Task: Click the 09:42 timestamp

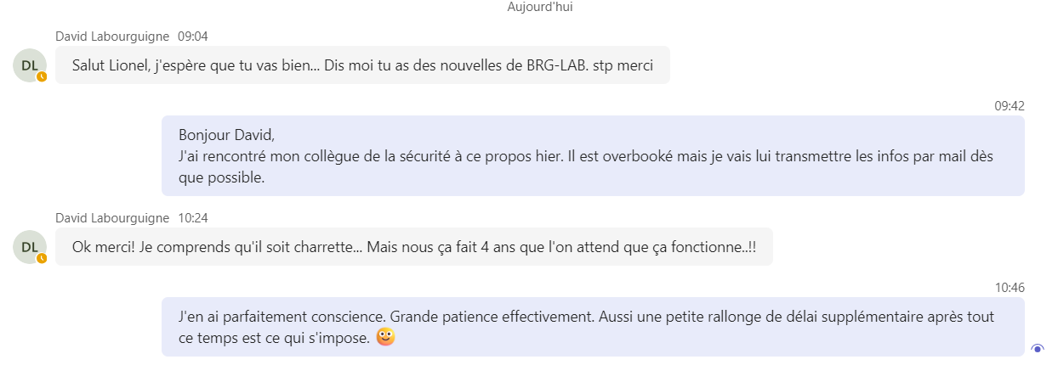Action: click(x=1010, y=106)
